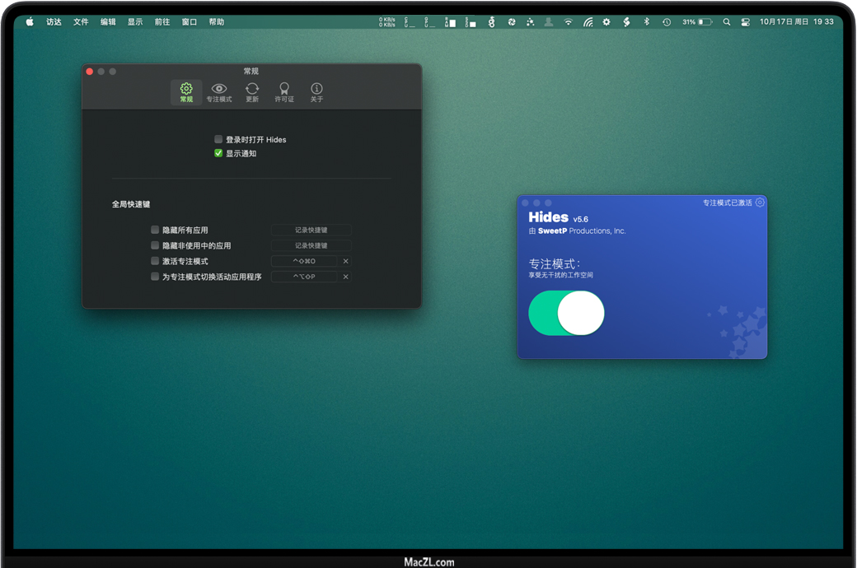Open Control Center in the menu bar
This screenshot has width=857, height=568.
click(x=746, y=22)
